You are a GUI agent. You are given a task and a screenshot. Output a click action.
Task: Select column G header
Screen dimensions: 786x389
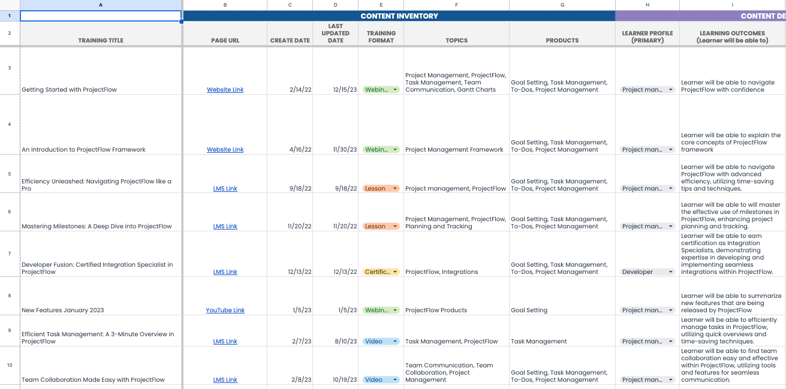pyautogui.click(x=562, y=5)
